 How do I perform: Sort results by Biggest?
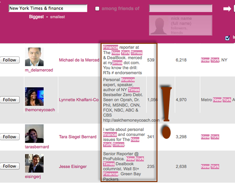click(x=36, y=17)
